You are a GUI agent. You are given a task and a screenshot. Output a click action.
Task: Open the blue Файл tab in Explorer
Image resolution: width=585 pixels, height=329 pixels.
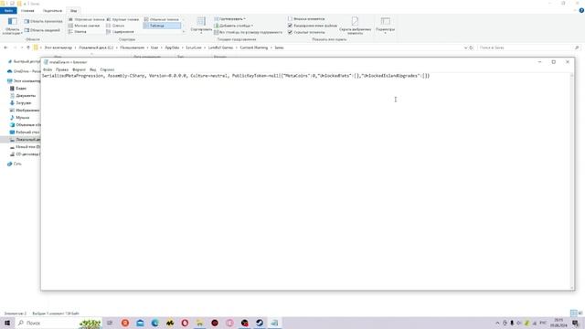(8, 11)
